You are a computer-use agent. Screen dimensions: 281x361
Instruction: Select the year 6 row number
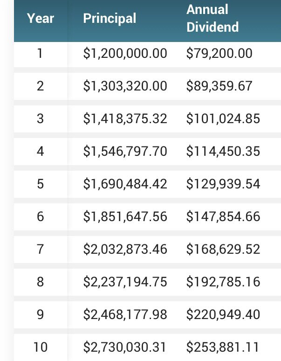40,216
